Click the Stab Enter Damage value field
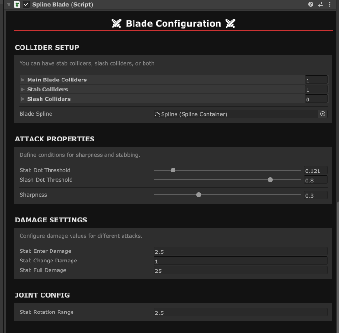339x333 pixels. point(240,252)
